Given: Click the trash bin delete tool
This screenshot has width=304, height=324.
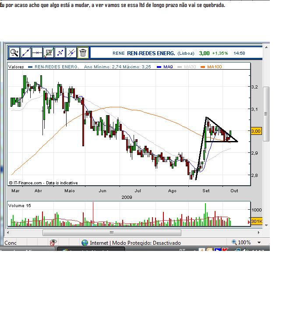Looking at the screenshot, I should [x=83, y=53].
